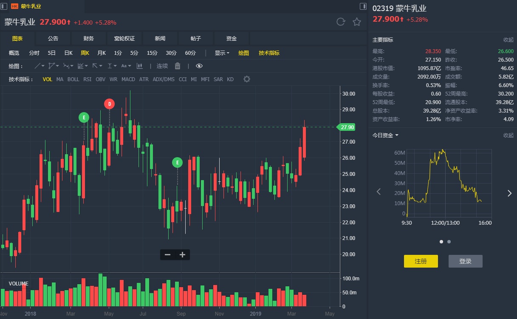Enable RSI indicator
This screenshot has height=319, width=517.
(87, 79)
